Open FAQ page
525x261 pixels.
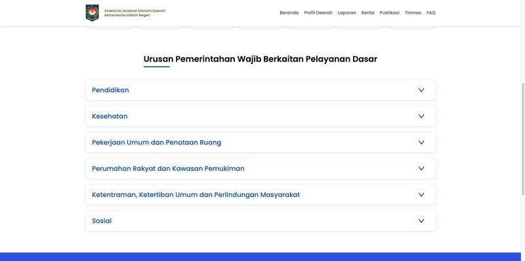[431, 12]
